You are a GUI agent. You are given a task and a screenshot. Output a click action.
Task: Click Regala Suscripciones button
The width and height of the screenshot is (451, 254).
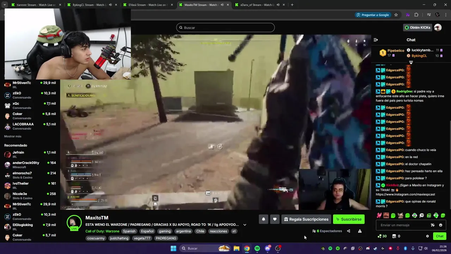[x=306, y=219]
